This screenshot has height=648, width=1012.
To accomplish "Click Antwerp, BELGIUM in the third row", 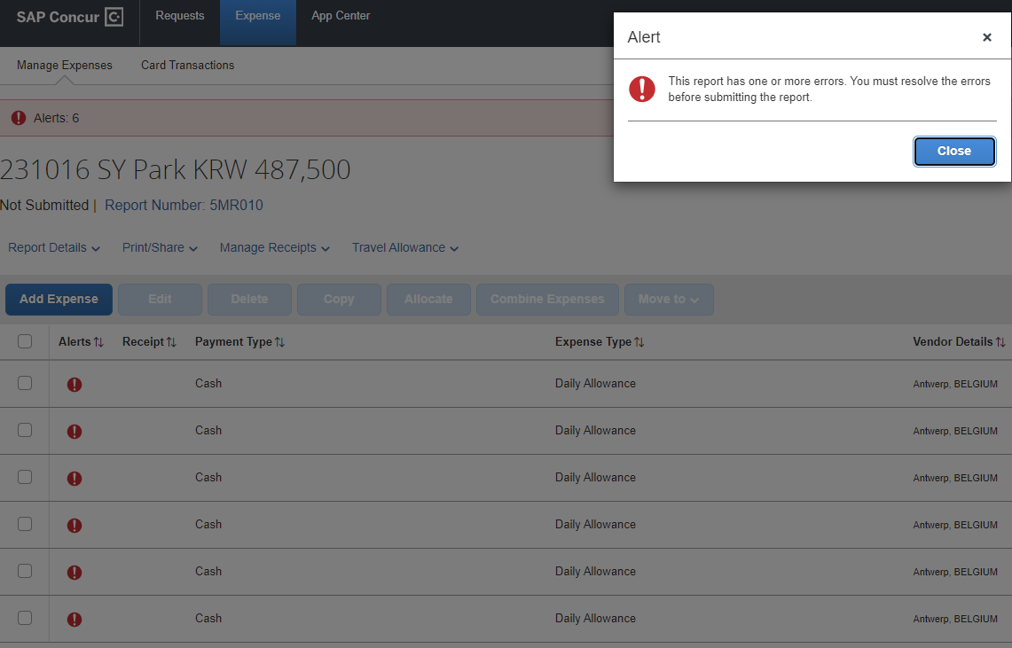I will (955, 478).
